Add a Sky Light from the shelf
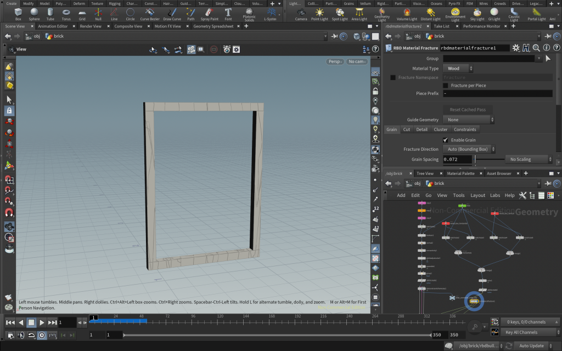 (477, 14)
